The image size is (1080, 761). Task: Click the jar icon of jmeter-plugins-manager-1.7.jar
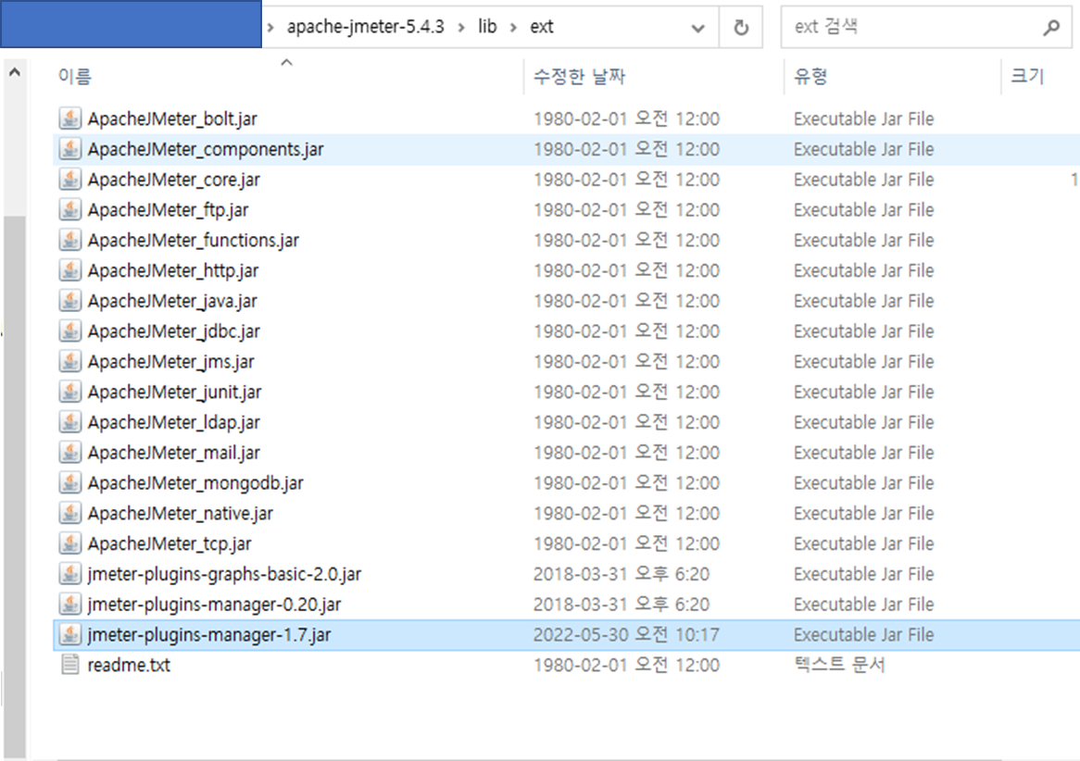pyautogui.click(x=69, y=633)
